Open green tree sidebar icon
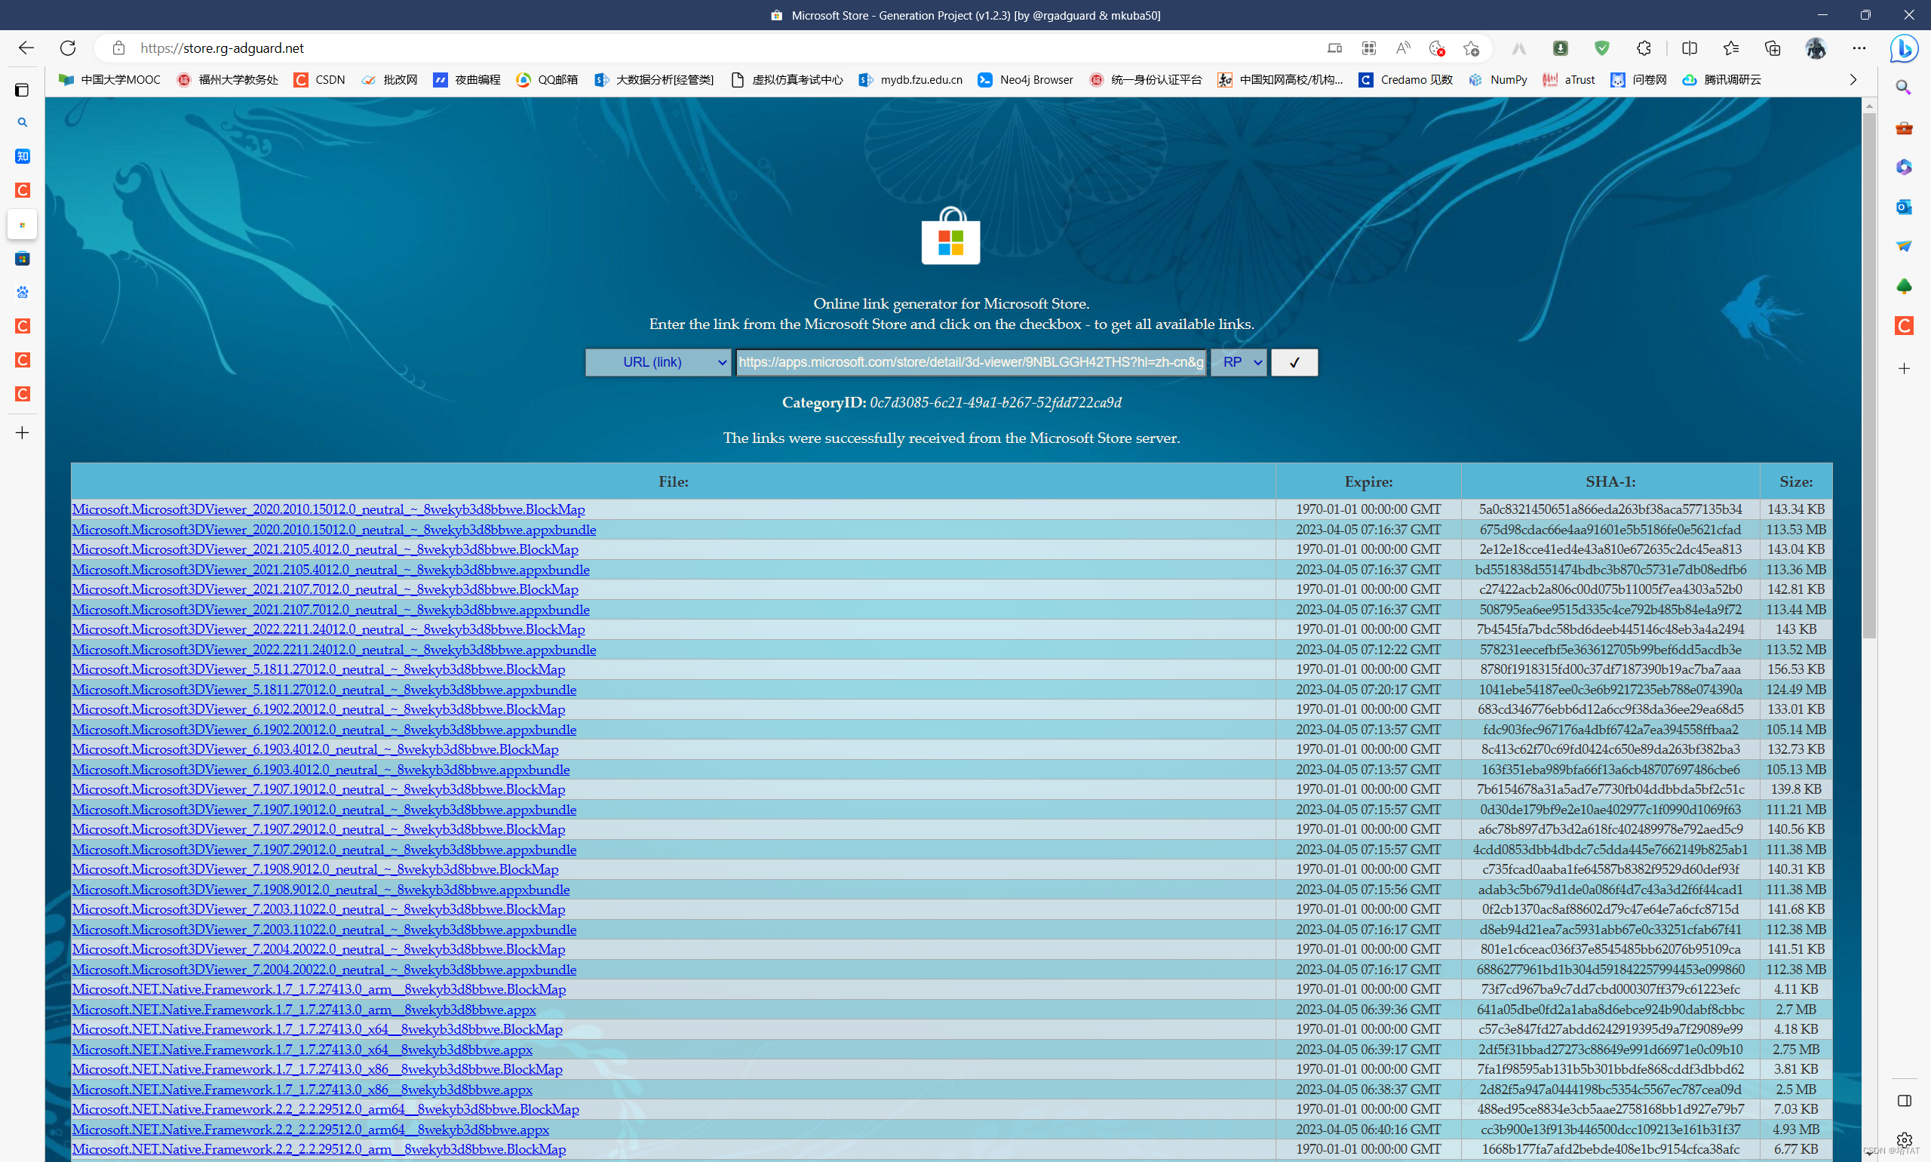The height and width of the screenshot is (1162, 1931). pyautogui.click(x=1904, y=286)
